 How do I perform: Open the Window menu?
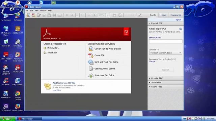[x=43, y=10]
